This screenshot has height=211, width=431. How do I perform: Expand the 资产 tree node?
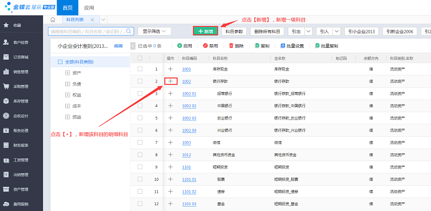click(x=67, y=73)
